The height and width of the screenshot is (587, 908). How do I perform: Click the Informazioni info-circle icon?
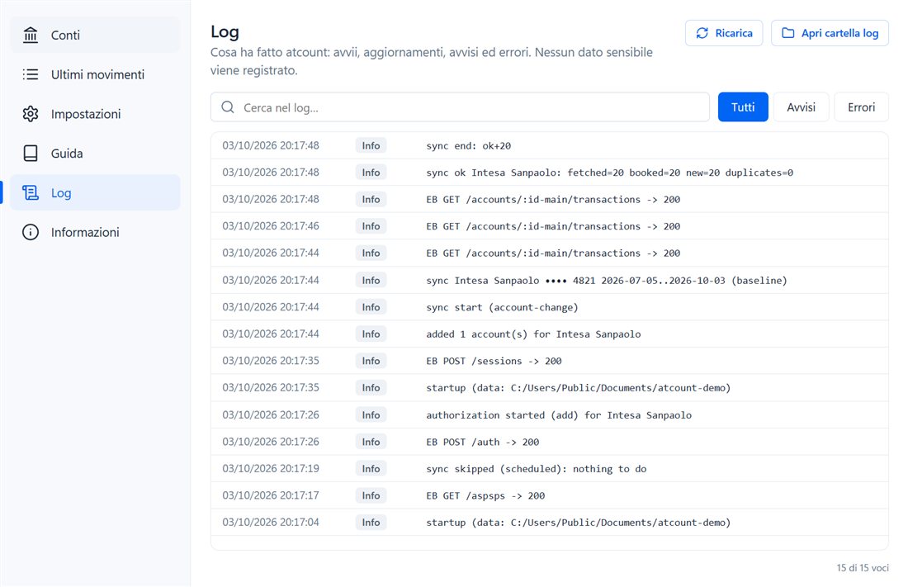pos(30,232)
